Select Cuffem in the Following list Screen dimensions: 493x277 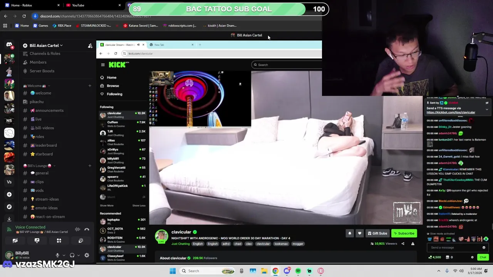[x=123, y=124]
